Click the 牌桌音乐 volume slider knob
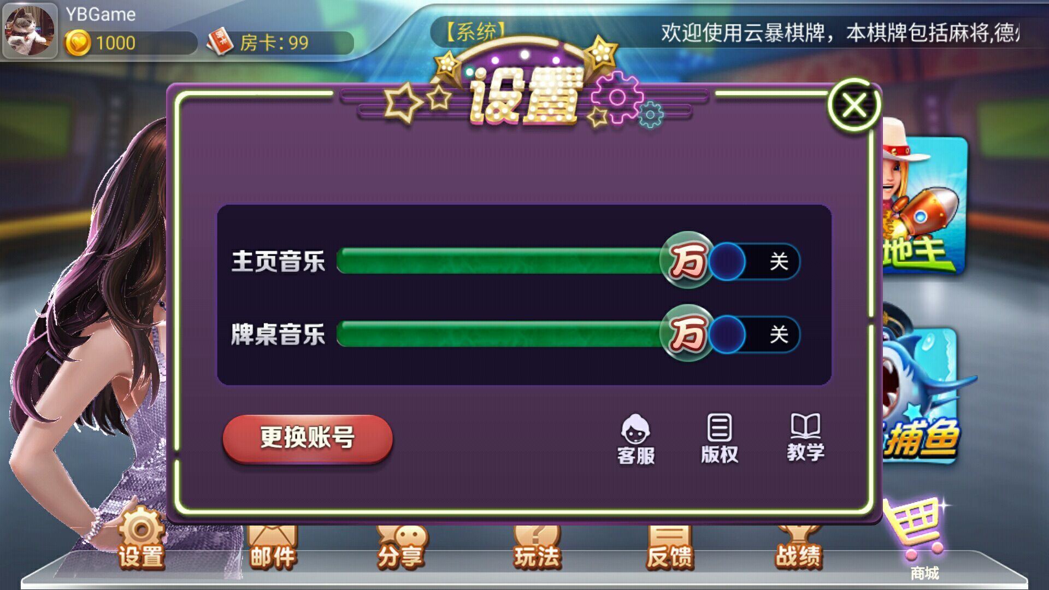 click(x=687, y=333)
